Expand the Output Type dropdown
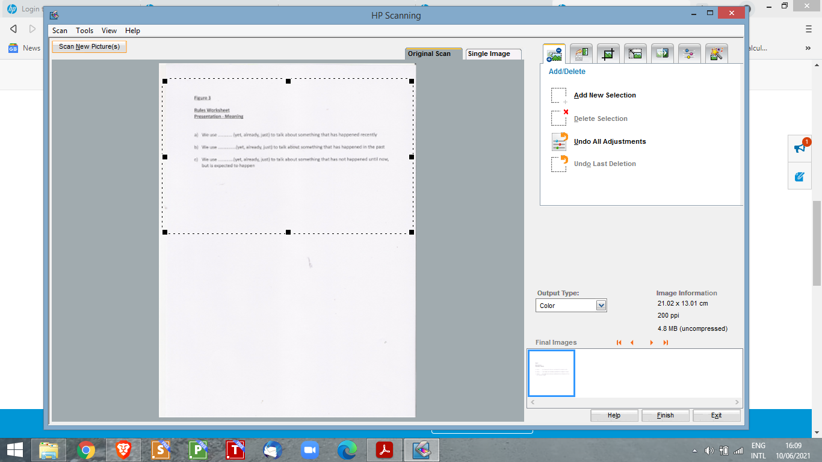 click(x=601, y=306)
